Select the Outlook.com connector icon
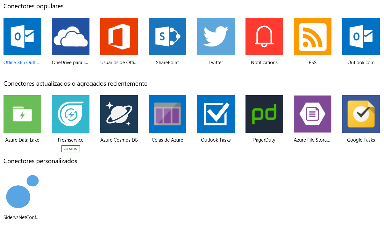Viewport: 384px width, 226px height. [x=361, y=36]
